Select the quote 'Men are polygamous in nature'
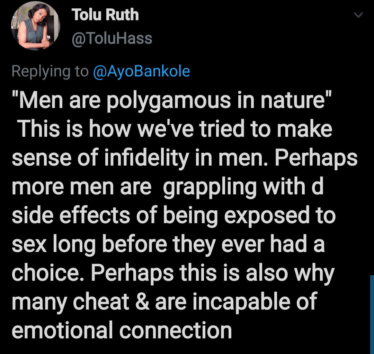This screenshot has width=374, height=354. tap(172, 100)
